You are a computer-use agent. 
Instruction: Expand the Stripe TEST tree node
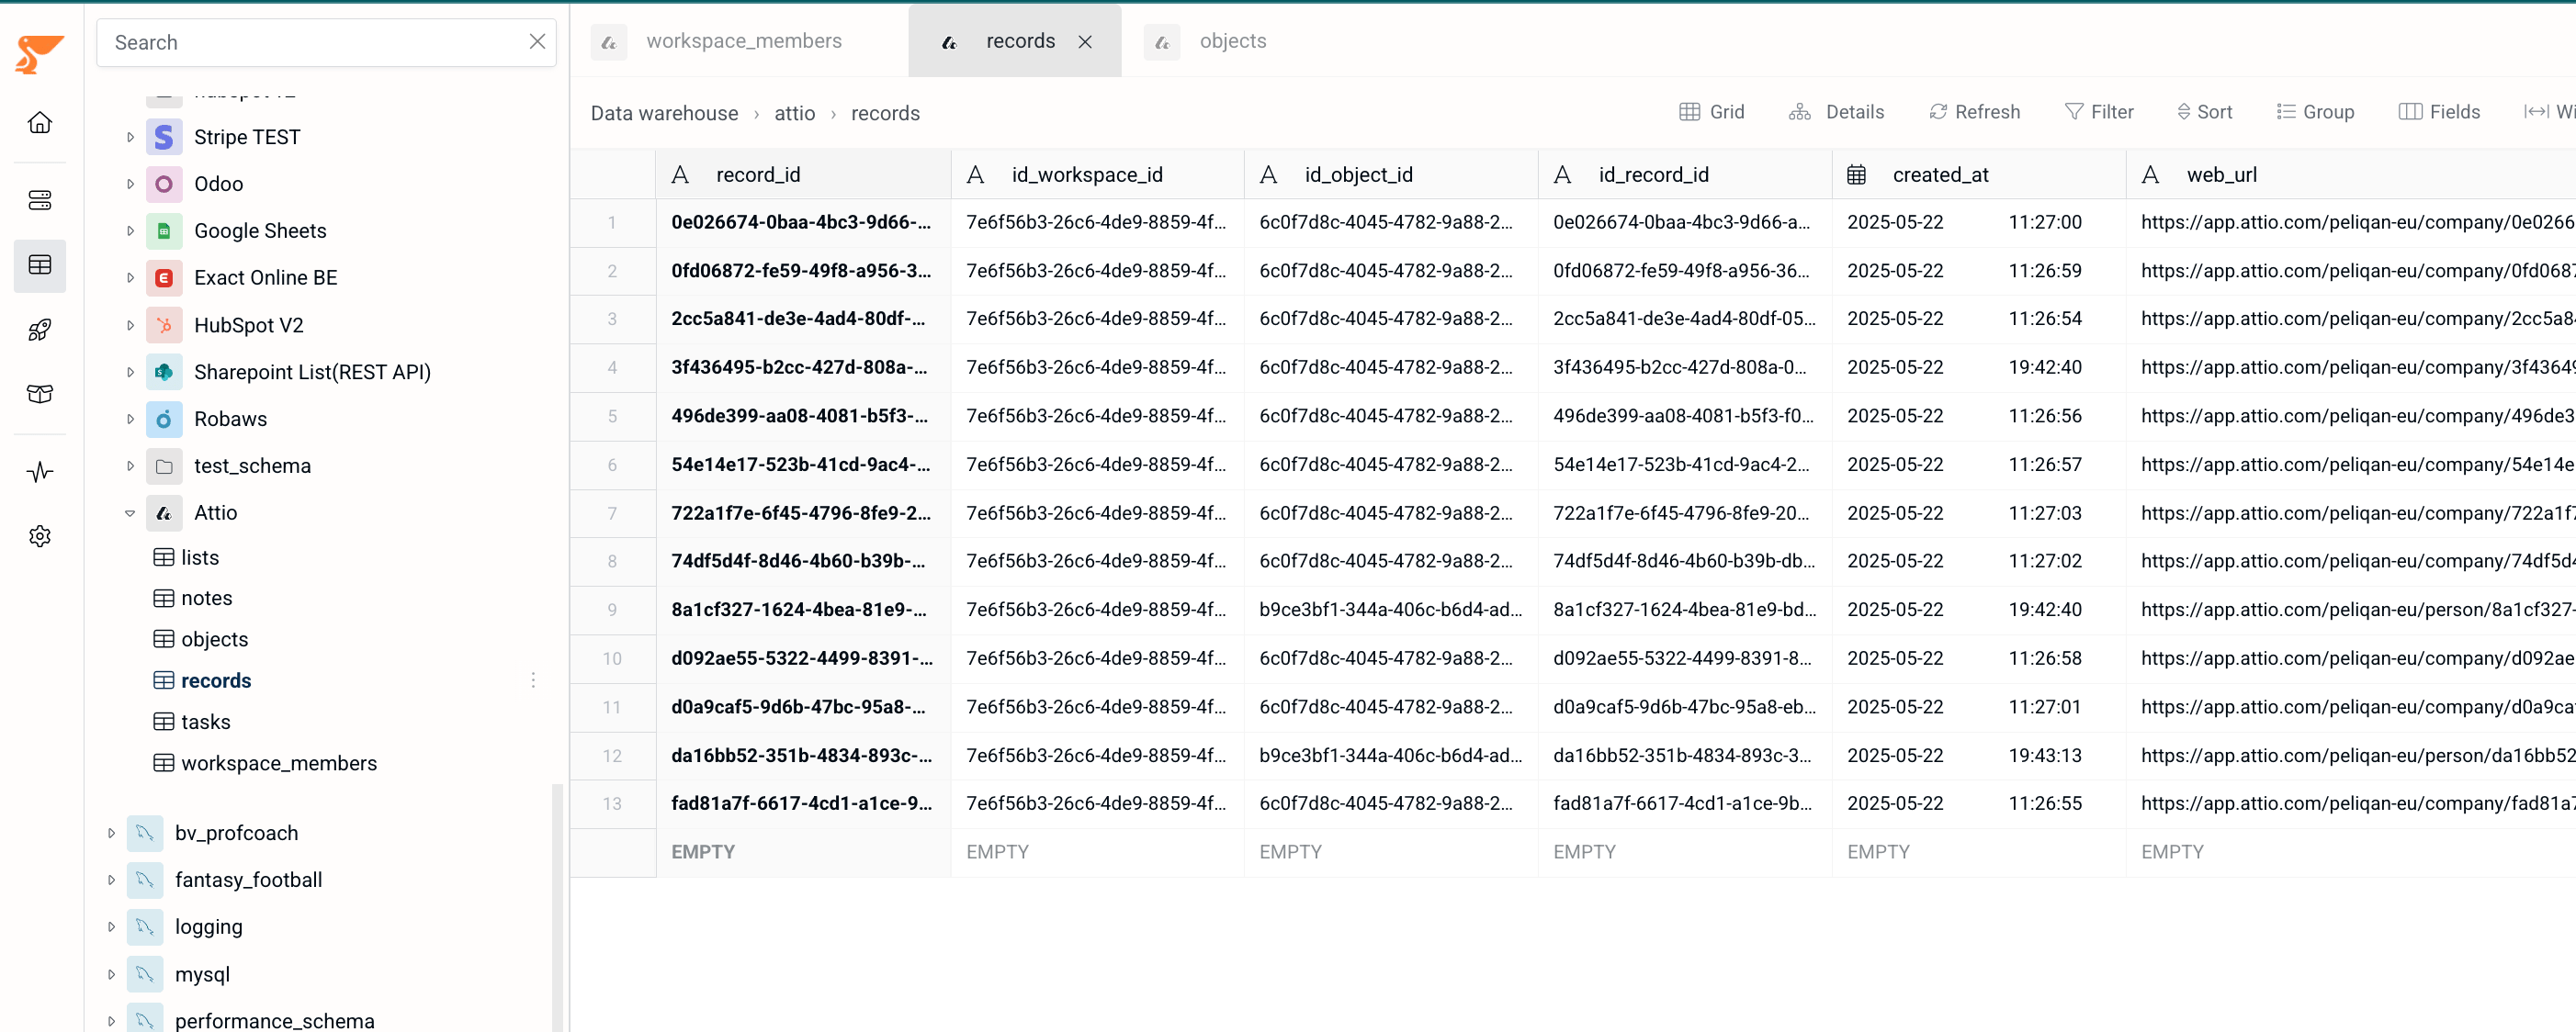[130, 137]
